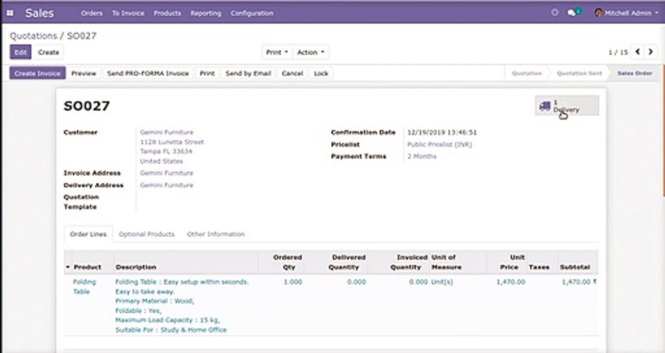Click Ordered Qty column header

click(x=287, y=262)
